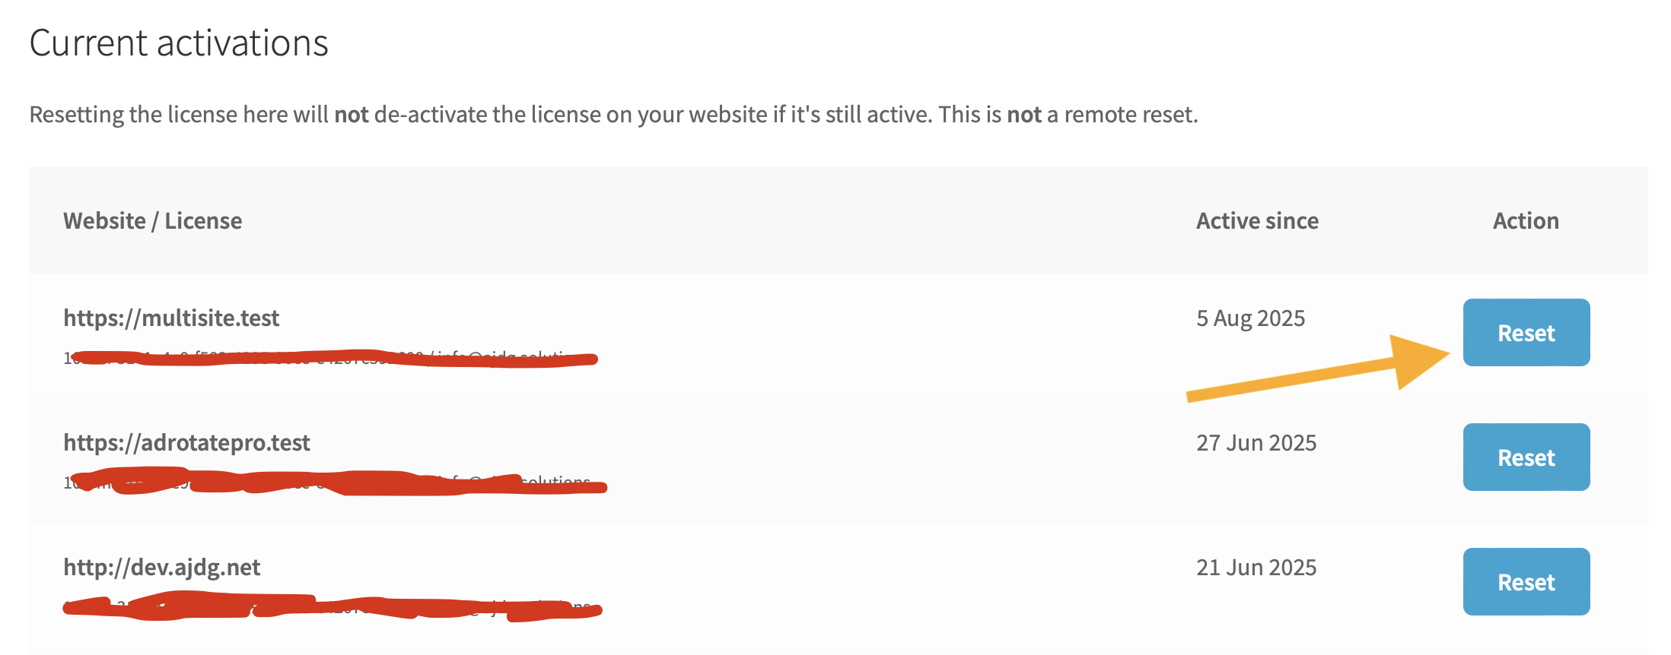Viewport: 1671px width, 655px height.
Task: Click the "Website / License" column header
Action: click(152, 220)
